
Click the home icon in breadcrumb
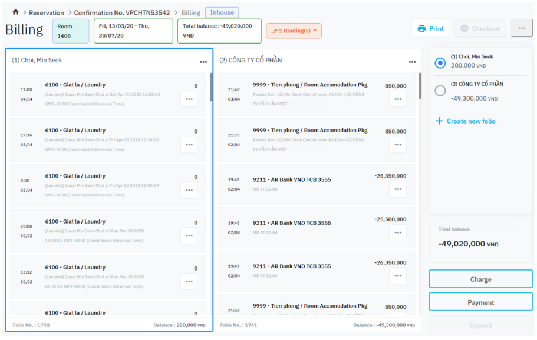click(15, 12)
